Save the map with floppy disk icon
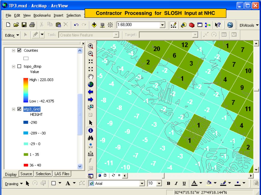This screenshot has height=195, width=261. coord(24,25)
